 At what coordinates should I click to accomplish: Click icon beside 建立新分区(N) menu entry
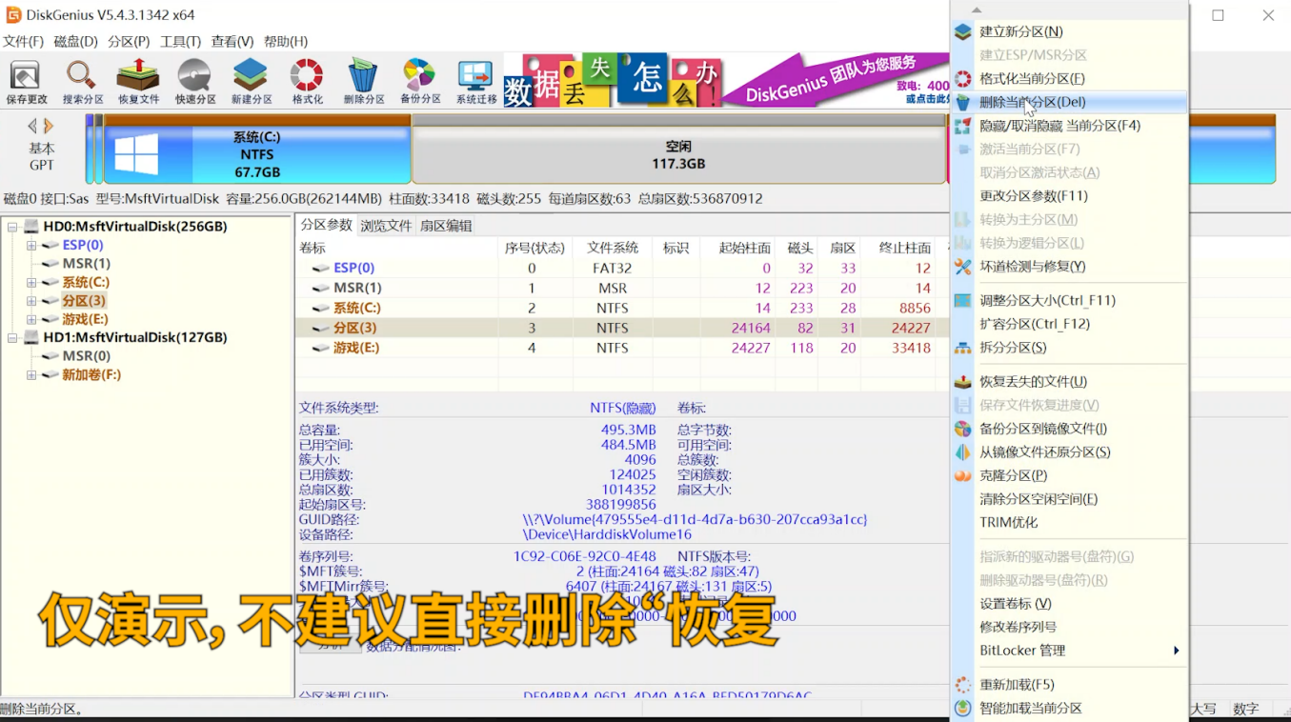(x=963, y=31)
